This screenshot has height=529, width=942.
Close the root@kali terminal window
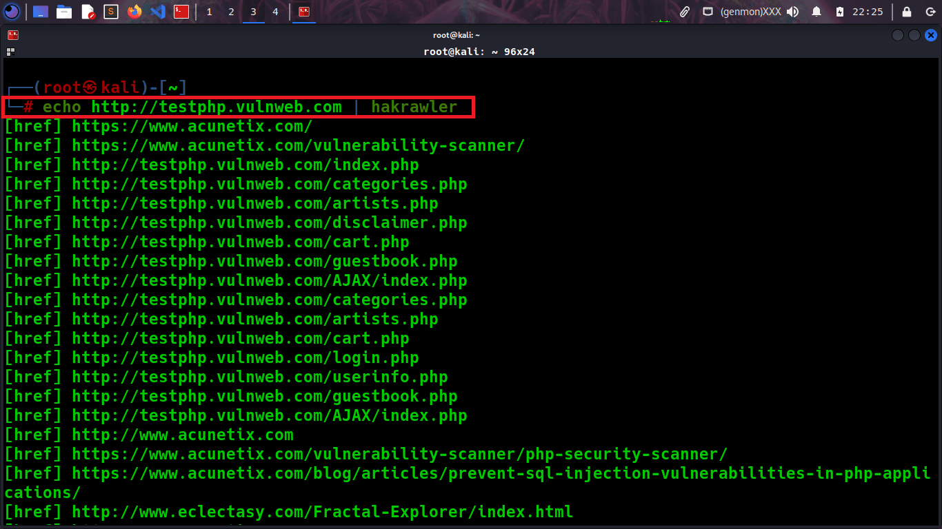pyautogui.click(x=930, y=35)
